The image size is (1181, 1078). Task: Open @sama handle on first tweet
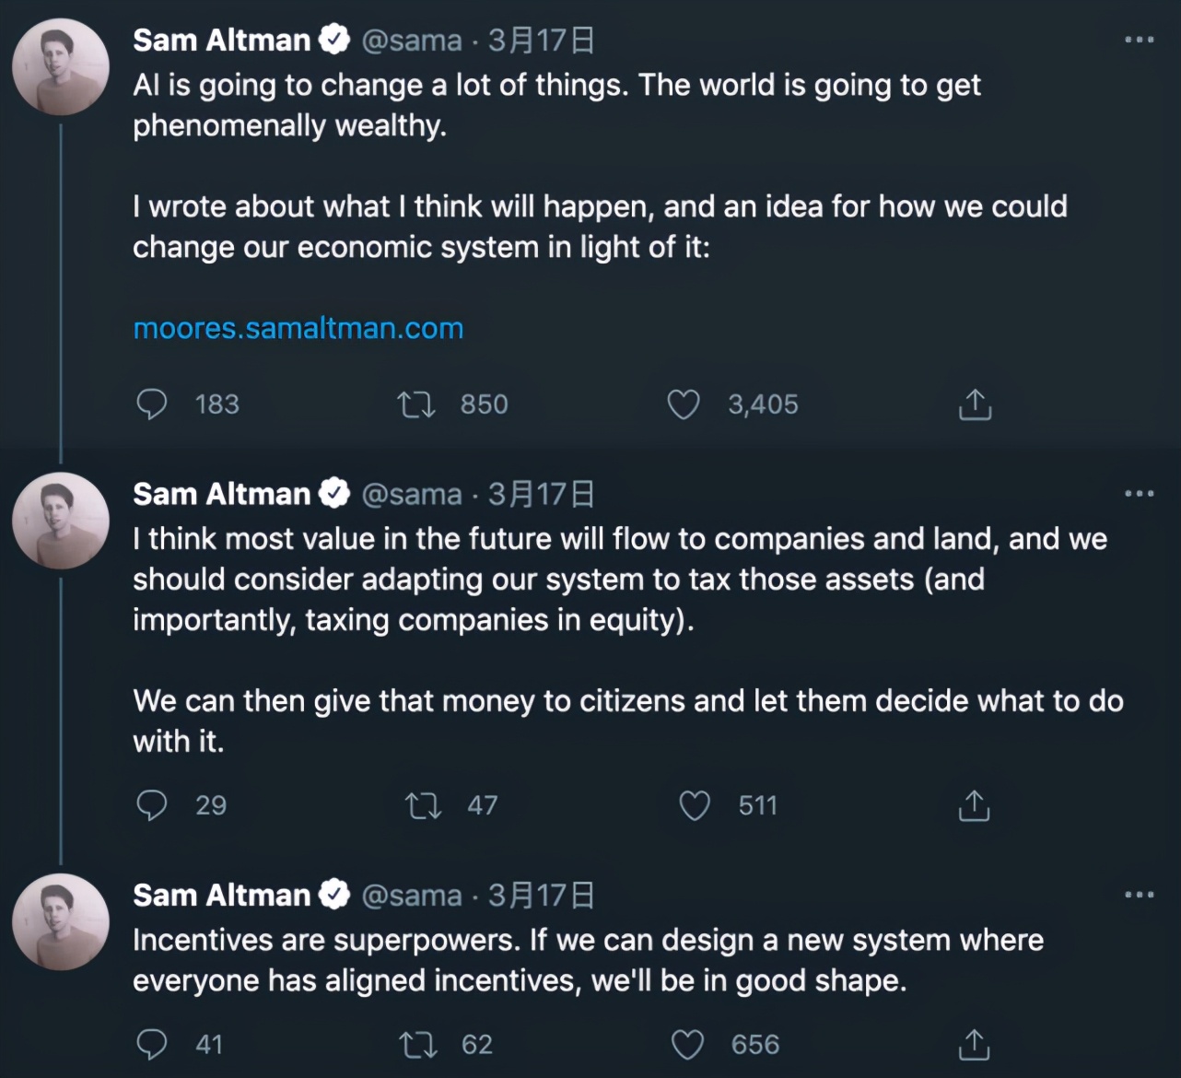tap(412, 41)
